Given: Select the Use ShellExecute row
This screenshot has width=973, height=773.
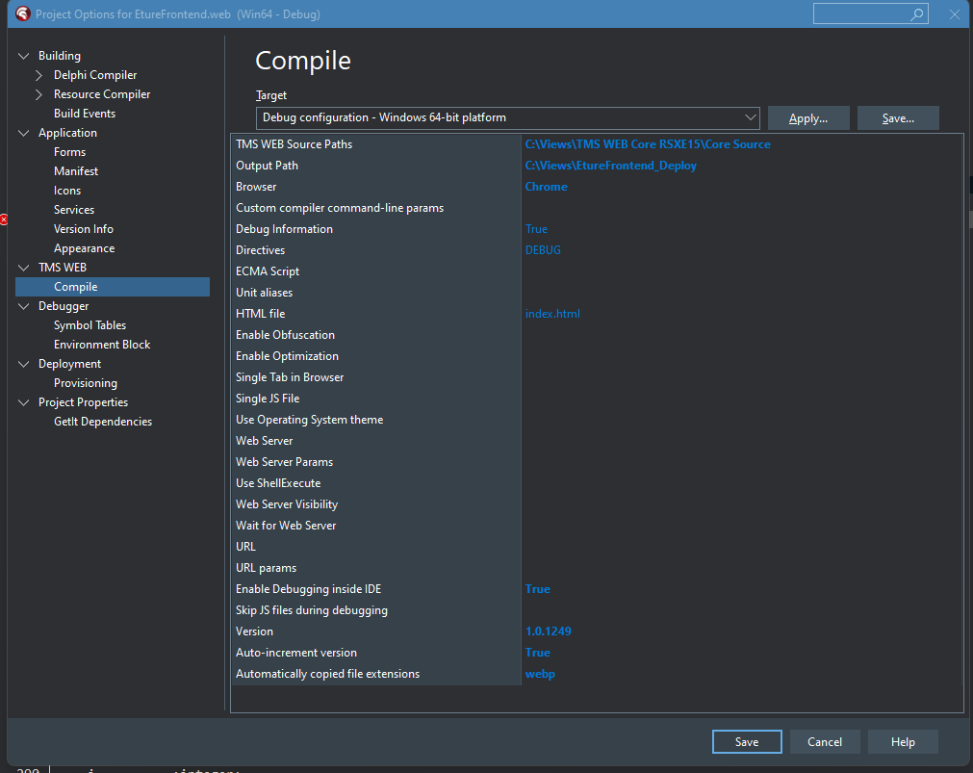Looking at the screenshot, I should pos(597,483).
